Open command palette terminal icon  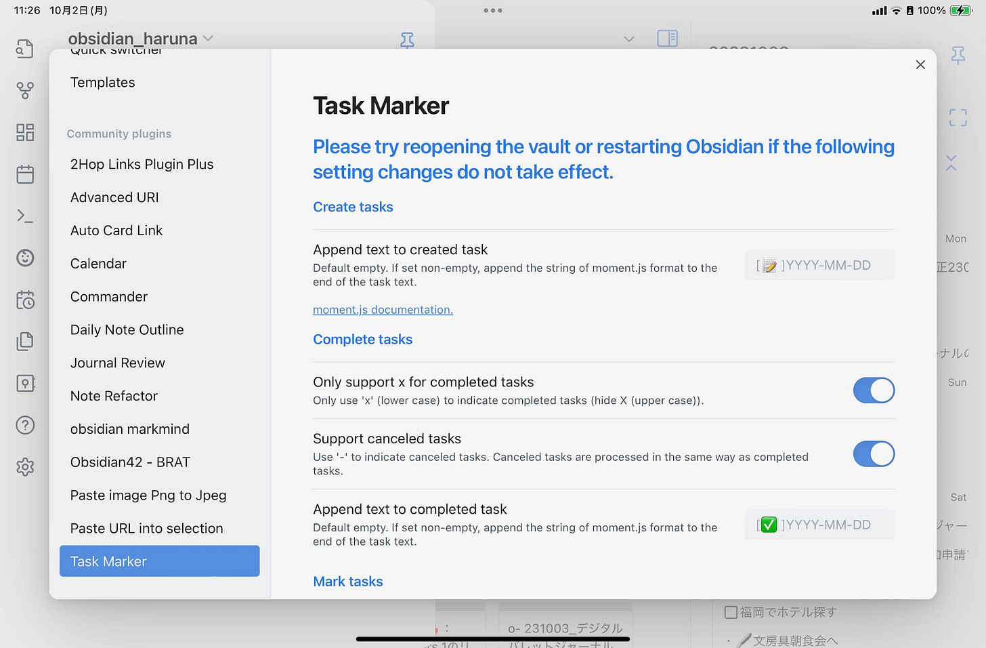(x=25, y=216)
